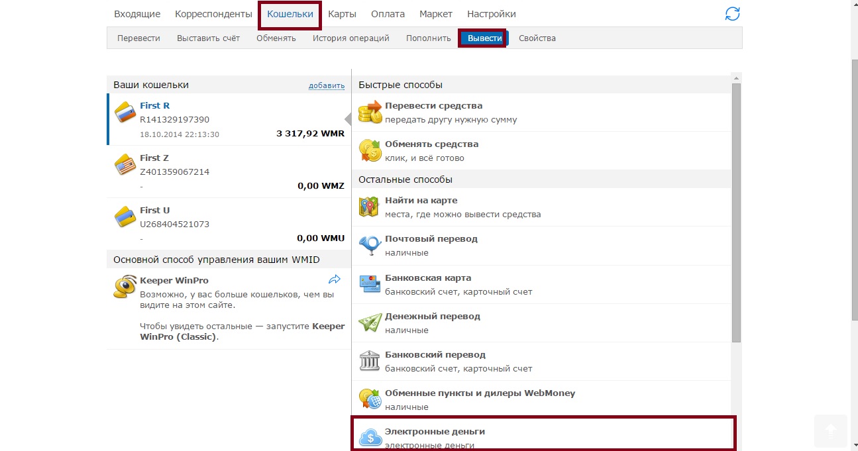Click wallet number U268404521073

(174, 225)
